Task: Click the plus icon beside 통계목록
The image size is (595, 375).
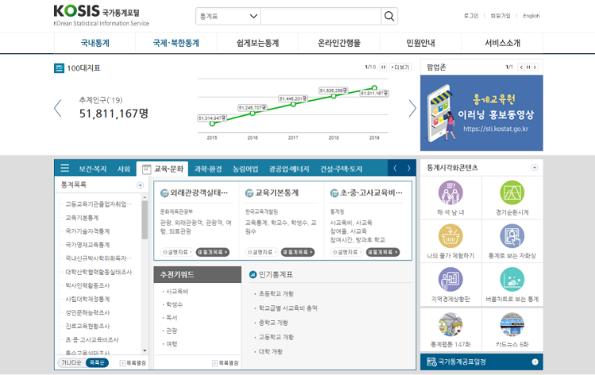Action: [x=140, y=185]
